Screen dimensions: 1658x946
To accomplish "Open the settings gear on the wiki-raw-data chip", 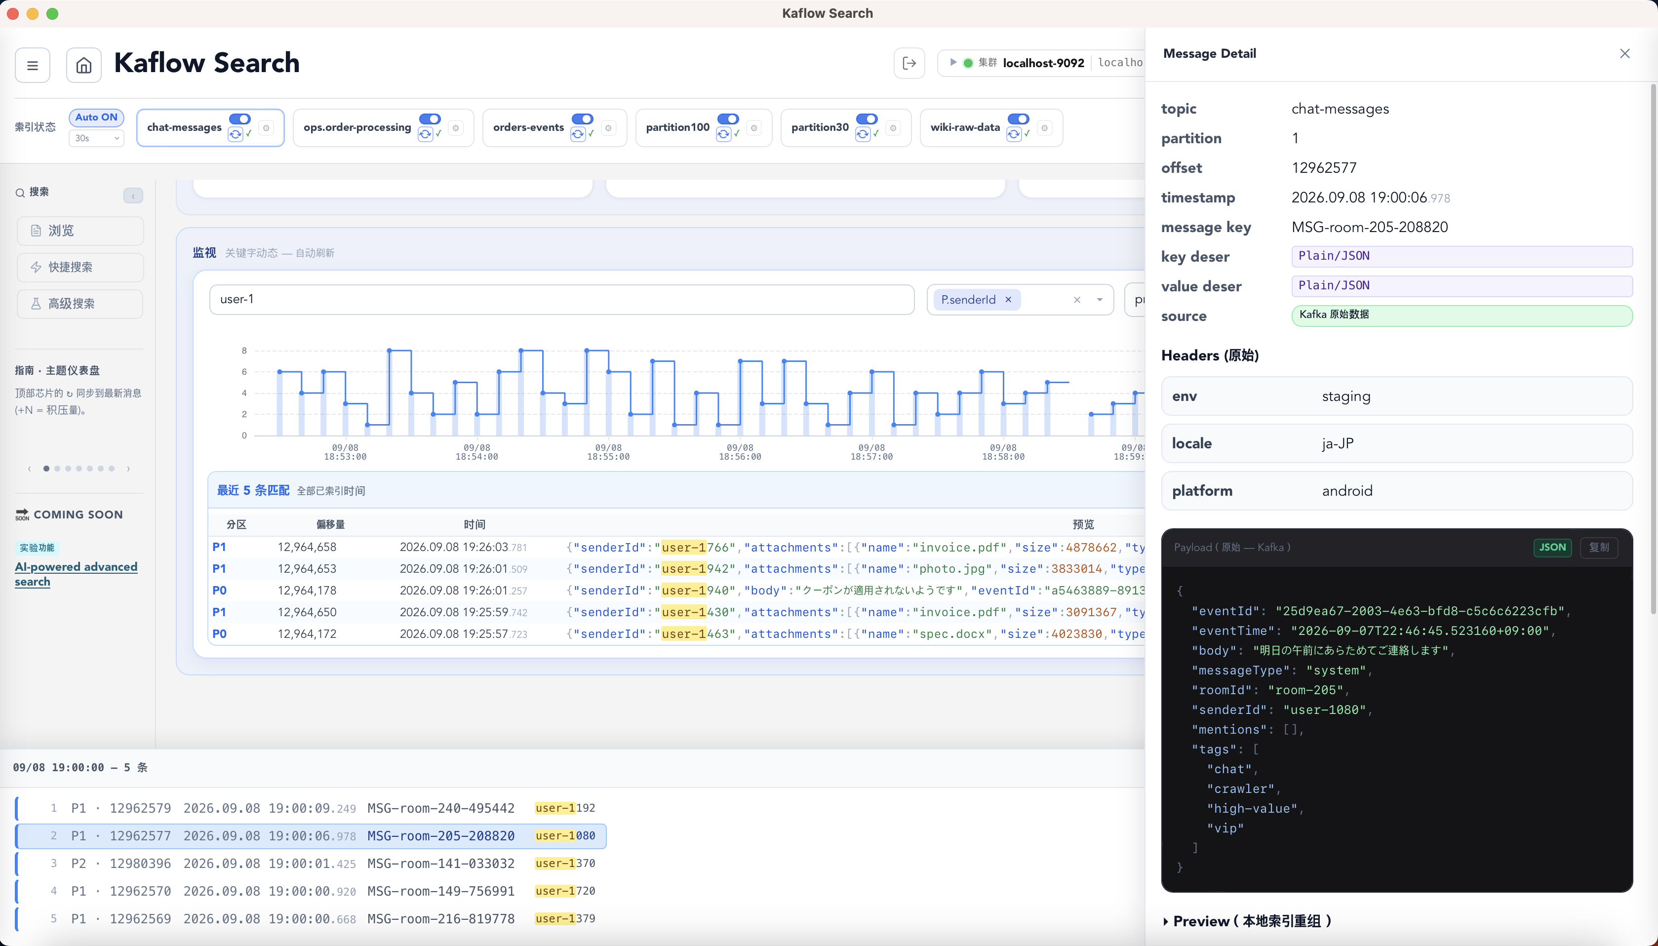I will coord(1044,128).
